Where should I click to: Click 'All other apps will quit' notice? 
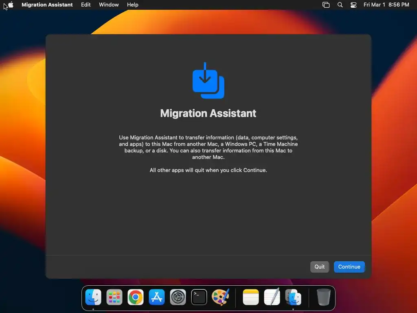208,170
